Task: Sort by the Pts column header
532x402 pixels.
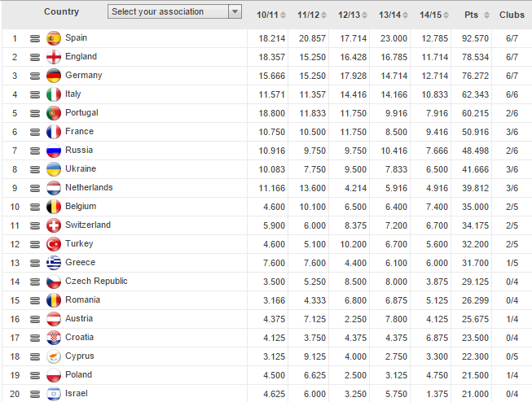Action: [471, 15]
